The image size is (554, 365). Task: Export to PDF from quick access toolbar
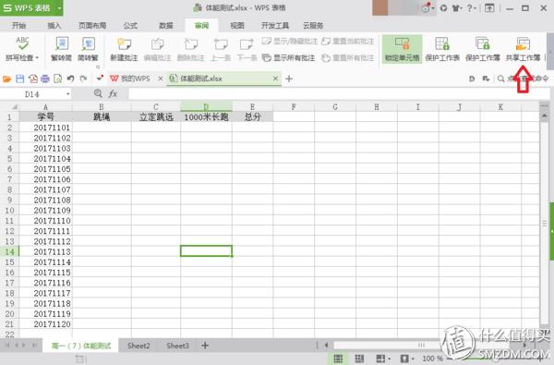pos(33,79)
